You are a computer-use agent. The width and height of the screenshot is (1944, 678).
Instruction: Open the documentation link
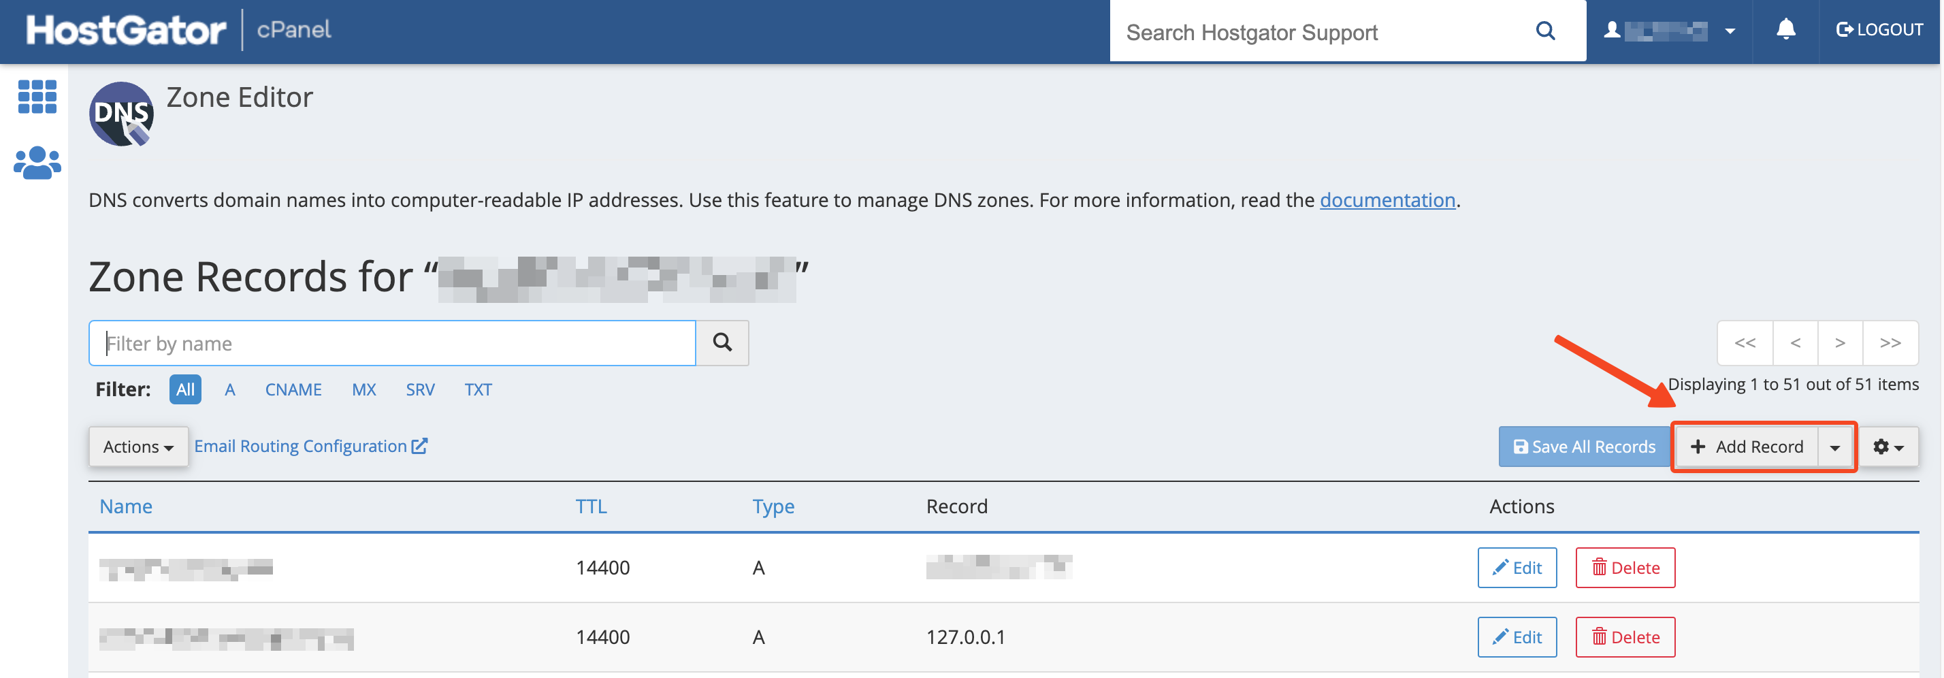coord(1387,200)
